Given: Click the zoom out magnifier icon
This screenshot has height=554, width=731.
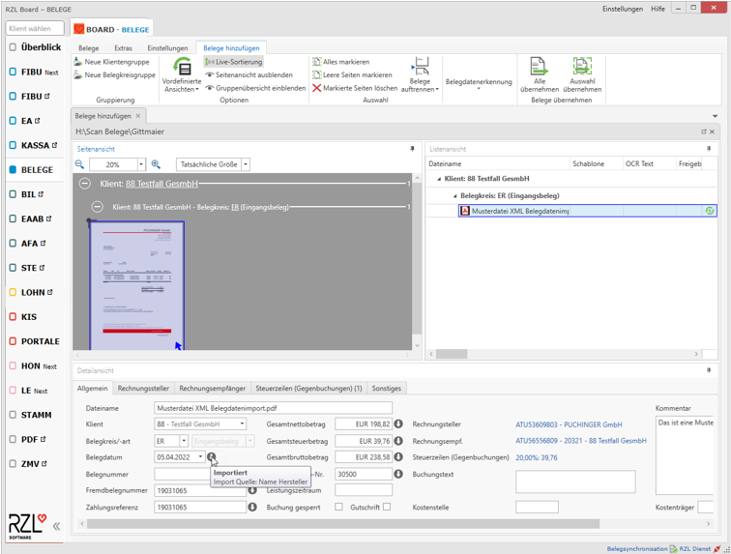Looking at the screenshot, I should 80,164.
